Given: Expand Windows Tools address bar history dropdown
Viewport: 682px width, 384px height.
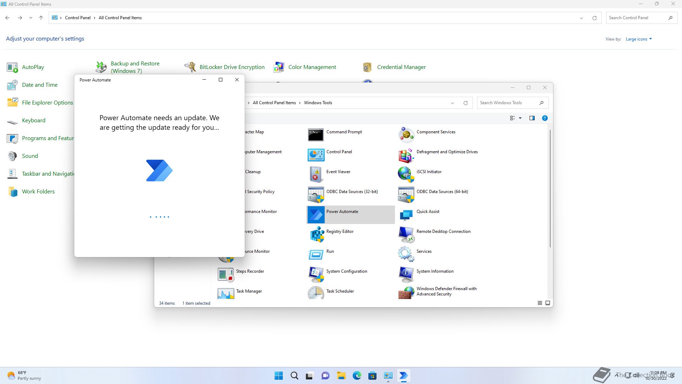Looking at the screenshot, I should (x=453, y=103).
